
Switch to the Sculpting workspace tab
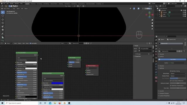[39, 4]
